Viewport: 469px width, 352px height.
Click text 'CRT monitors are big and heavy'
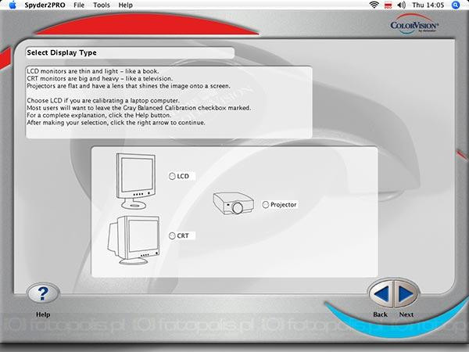73,79
